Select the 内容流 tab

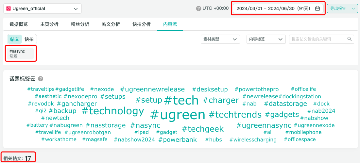(170, 24)
